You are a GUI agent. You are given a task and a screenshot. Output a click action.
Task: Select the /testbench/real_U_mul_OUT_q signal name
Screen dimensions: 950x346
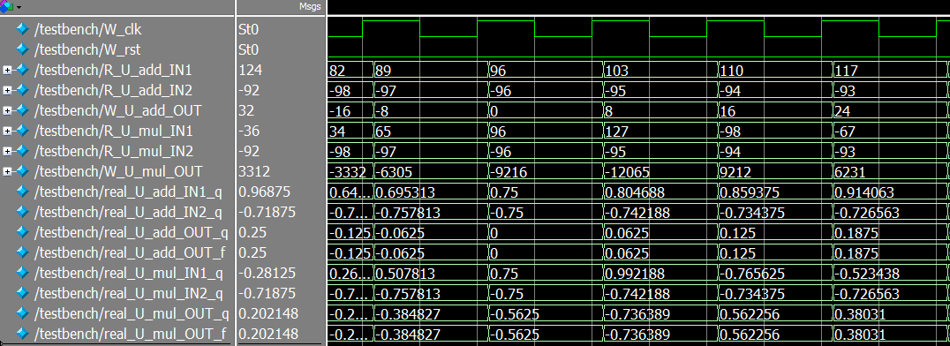pyautogui.click(x=128, y=312)
